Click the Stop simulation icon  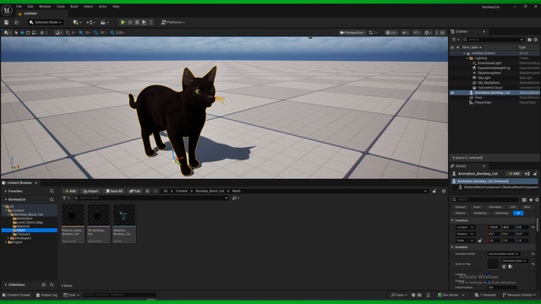(137, 22)
